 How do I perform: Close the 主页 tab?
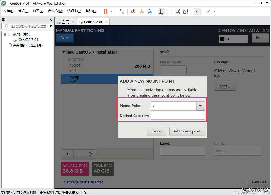(73, 22)
